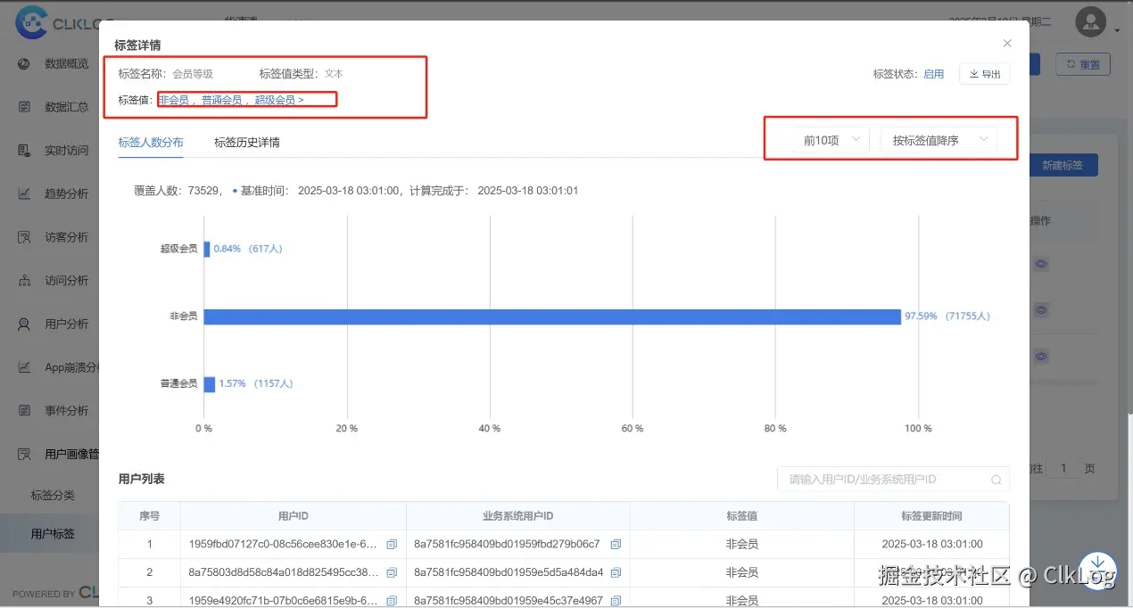Switch to 标签历史详情 tab

[x=247, y=142]
